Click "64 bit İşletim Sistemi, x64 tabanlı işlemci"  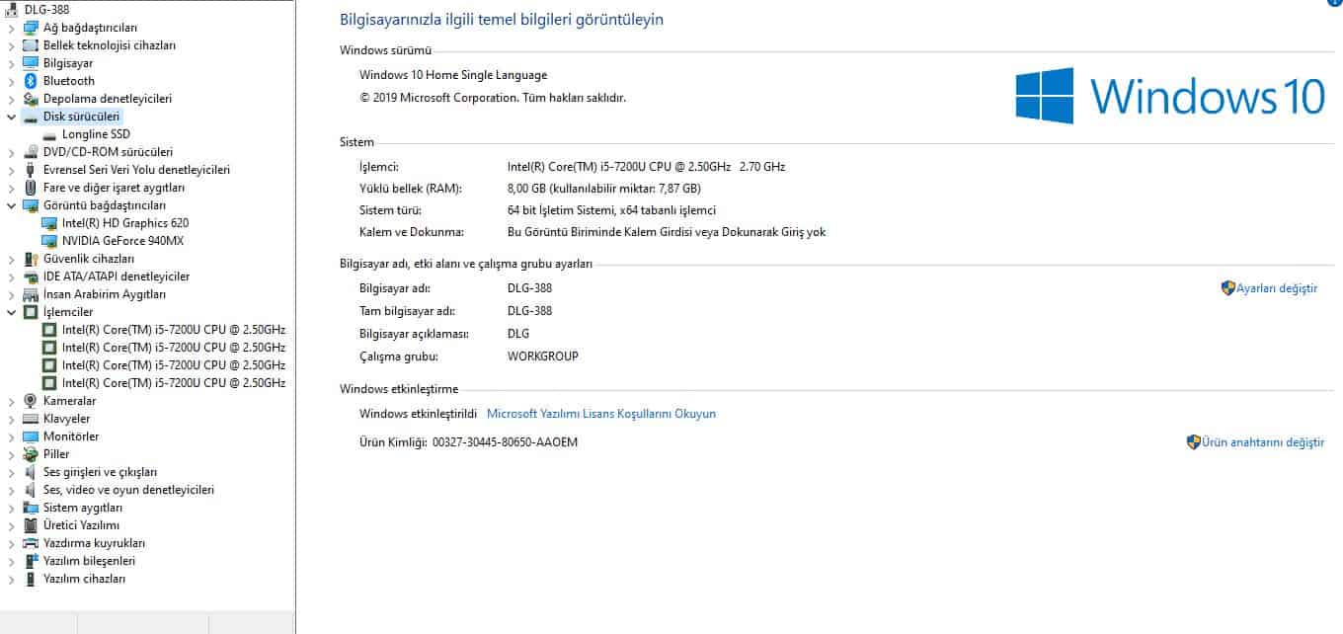(x=612, y=210)
